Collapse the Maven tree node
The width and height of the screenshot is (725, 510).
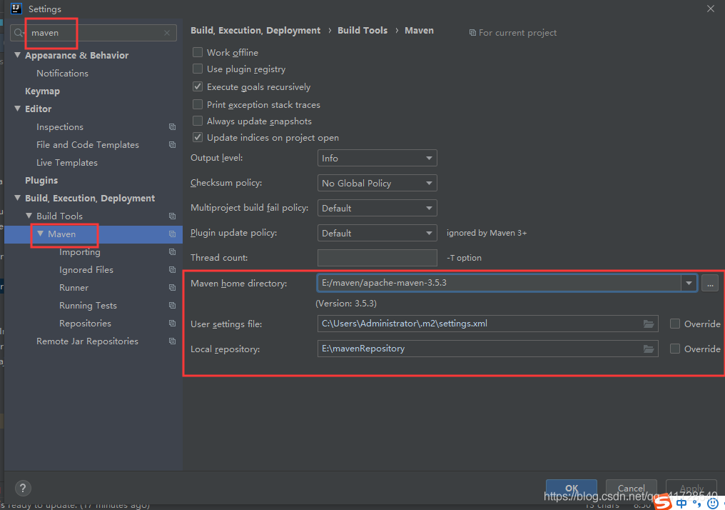(x=40, y=234)
